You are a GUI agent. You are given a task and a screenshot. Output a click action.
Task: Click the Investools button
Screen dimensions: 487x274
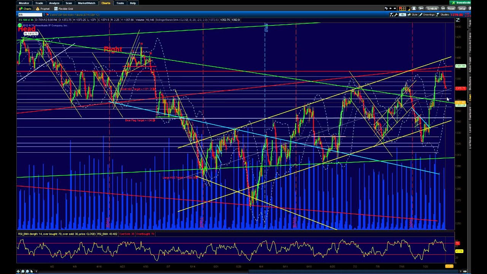click(460, 3)
